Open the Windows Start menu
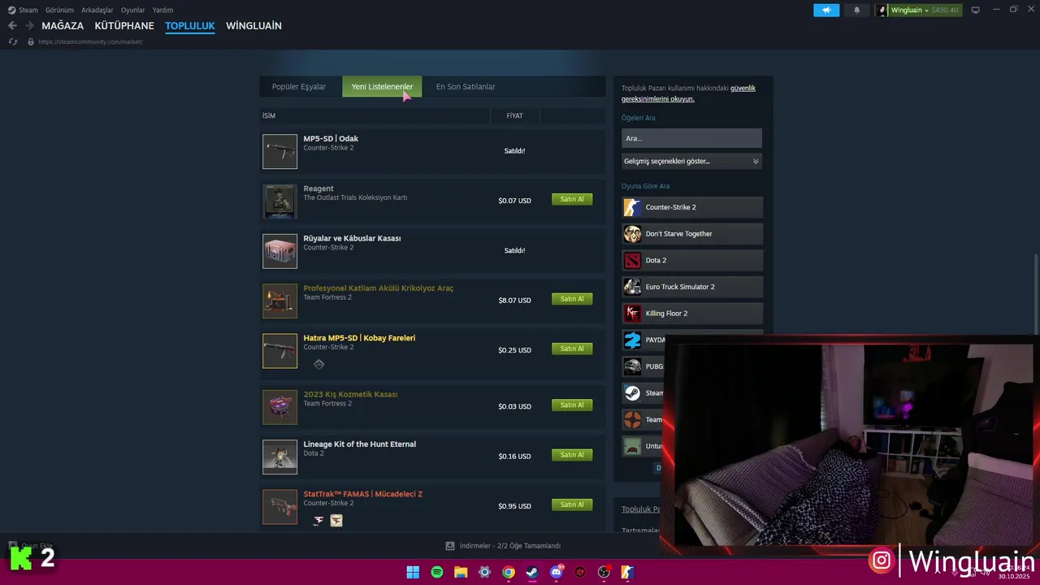 [413, 572]
